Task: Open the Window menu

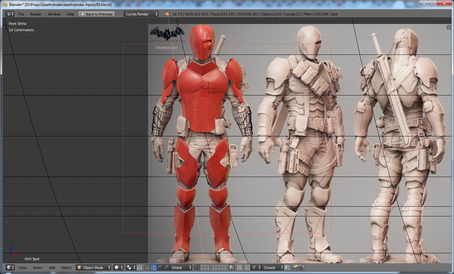Action: pyautogui.click(x=54, y=14)
